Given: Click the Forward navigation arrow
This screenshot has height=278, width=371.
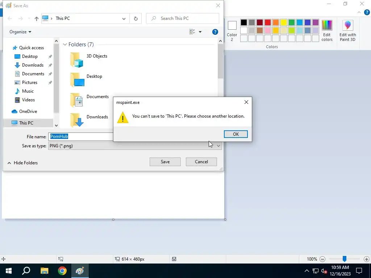Looking at the screenshot, I should pyautogui.click(x=21, y=18).
